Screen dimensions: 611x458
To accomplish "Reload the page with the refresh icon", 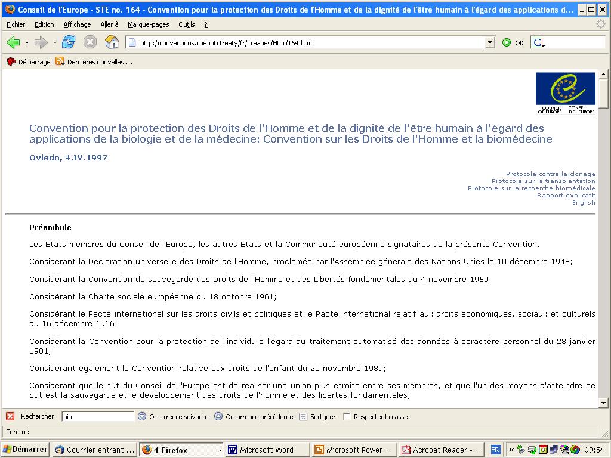I will coord(69,42).
